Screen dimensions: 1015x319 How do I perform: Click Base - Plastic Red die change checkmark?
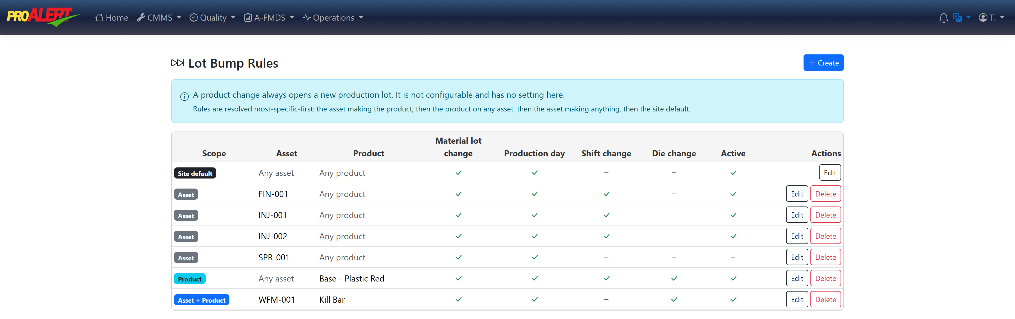pos(674,278)
